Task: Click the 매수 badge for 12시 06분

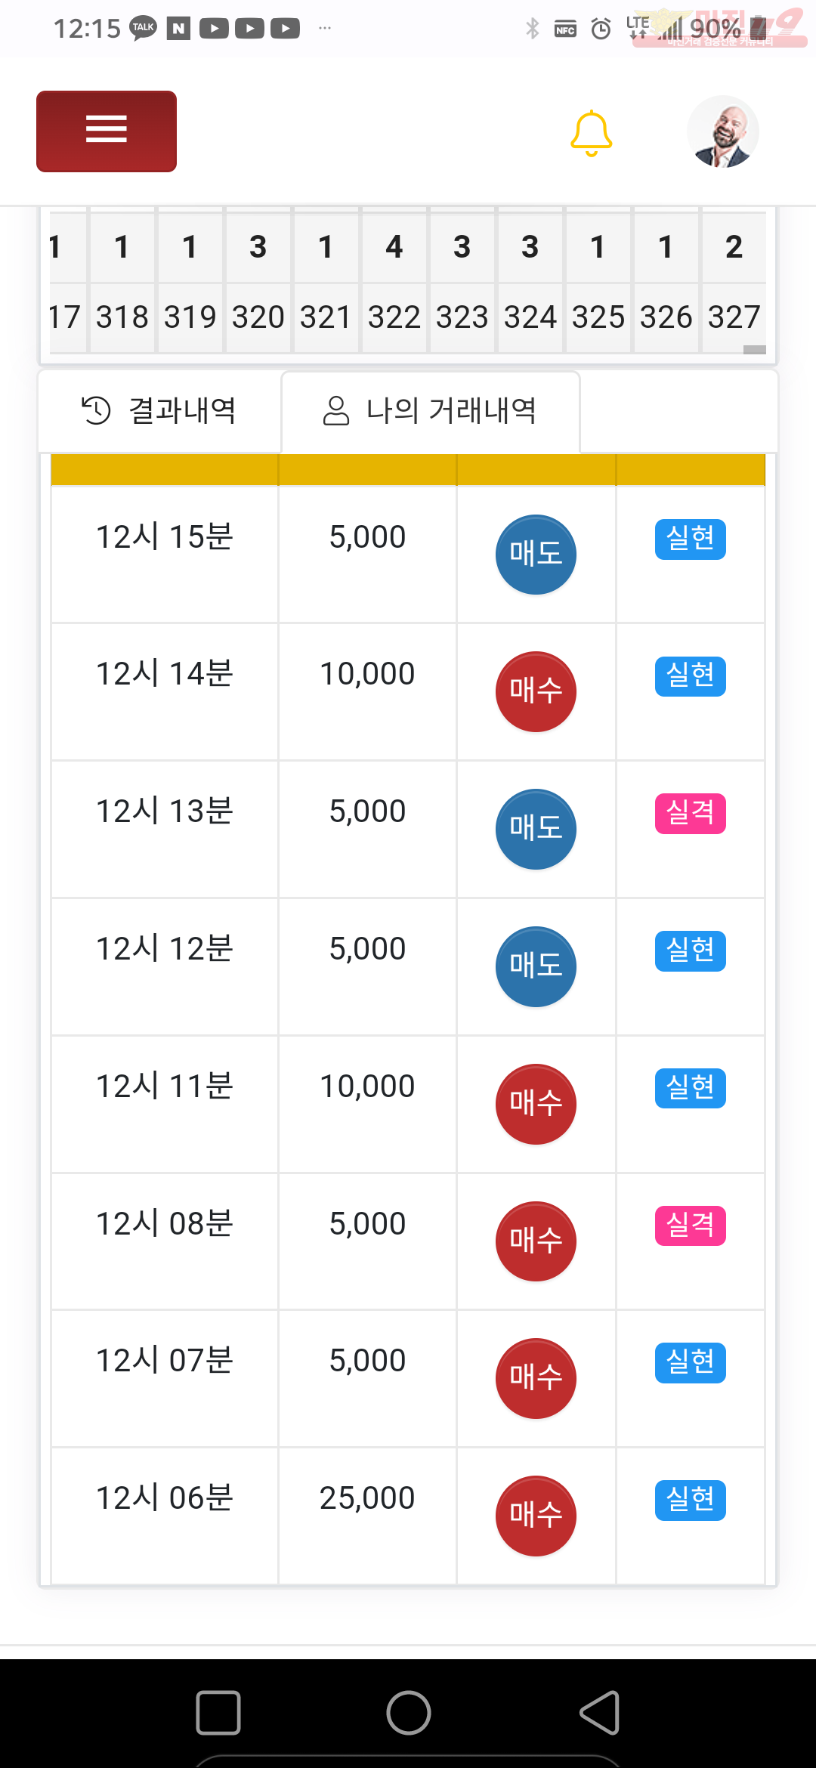Action: (536, 1516)
